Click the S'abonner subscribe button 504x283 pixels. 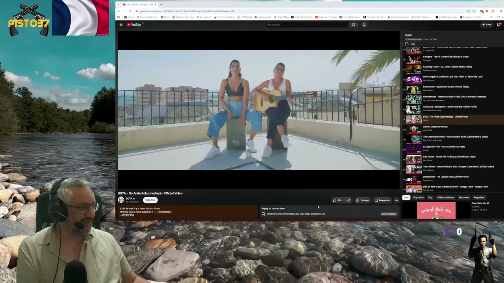[x=150, y=200]
